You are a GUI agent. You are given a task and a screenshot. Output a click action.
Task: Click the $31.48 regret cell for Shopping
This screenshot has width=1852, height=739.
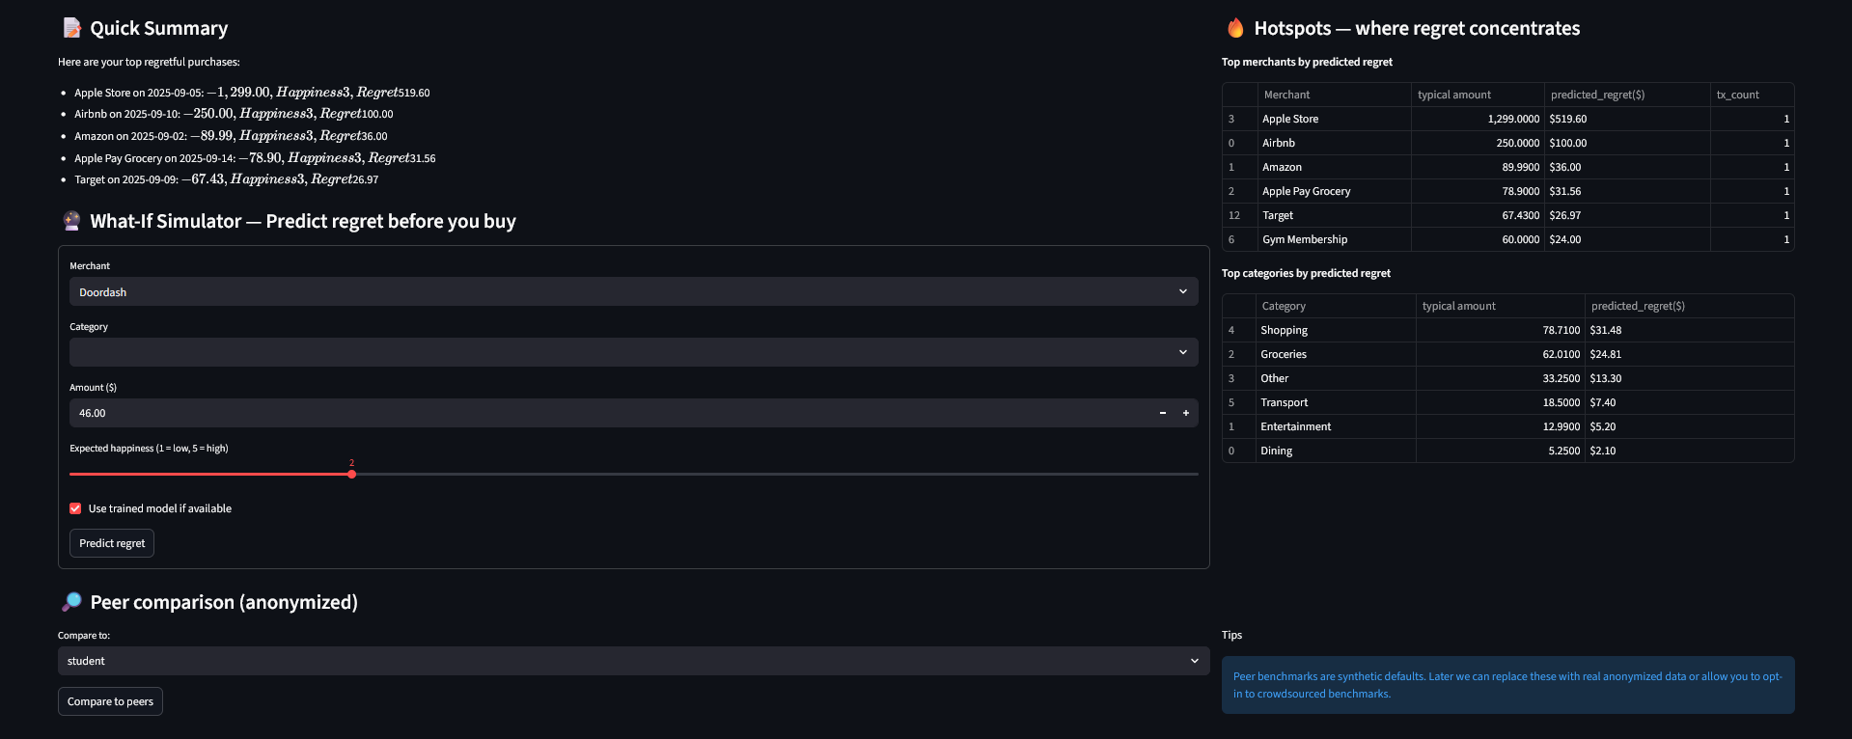1690,330
